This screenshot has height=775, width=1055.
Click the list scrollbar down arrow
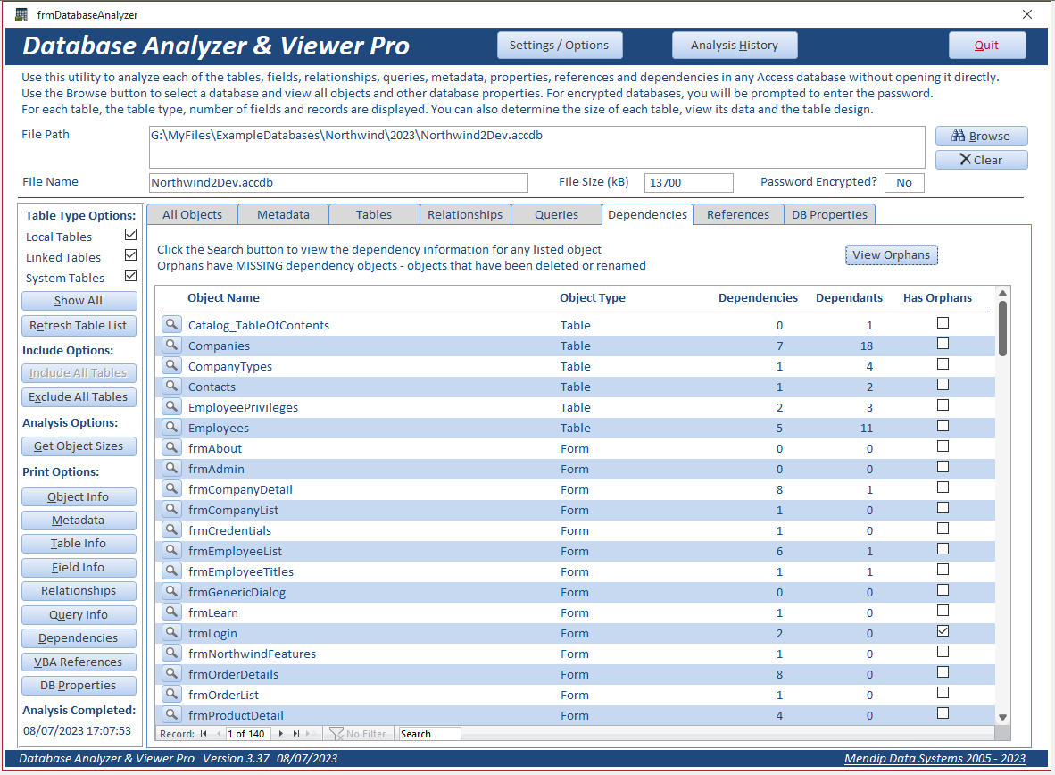(1002, 717)
